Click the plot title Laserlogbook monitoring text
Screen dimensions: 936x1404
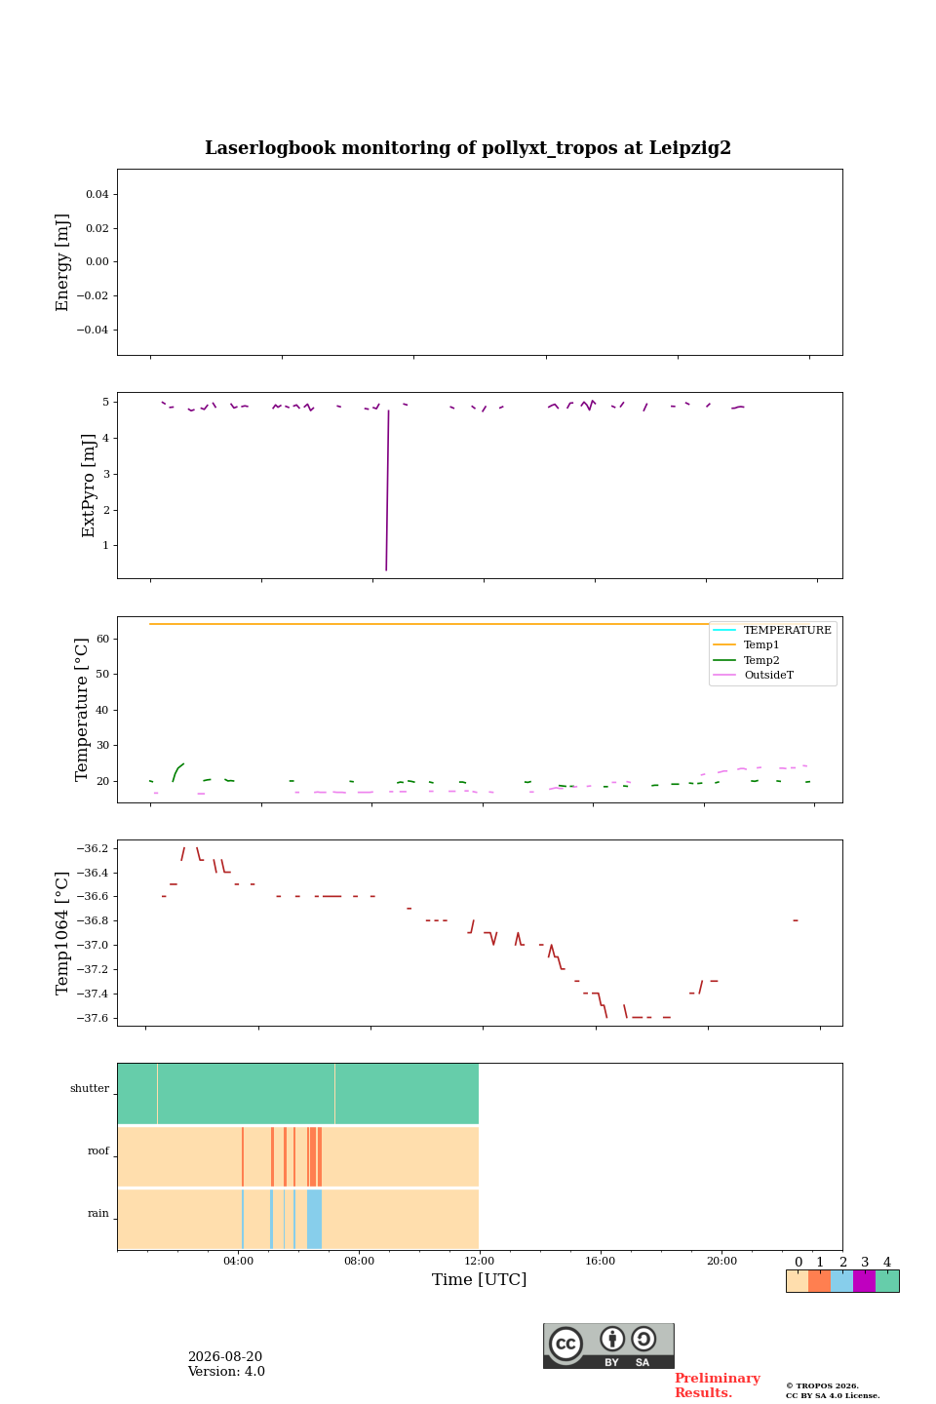tap(468, 148)
